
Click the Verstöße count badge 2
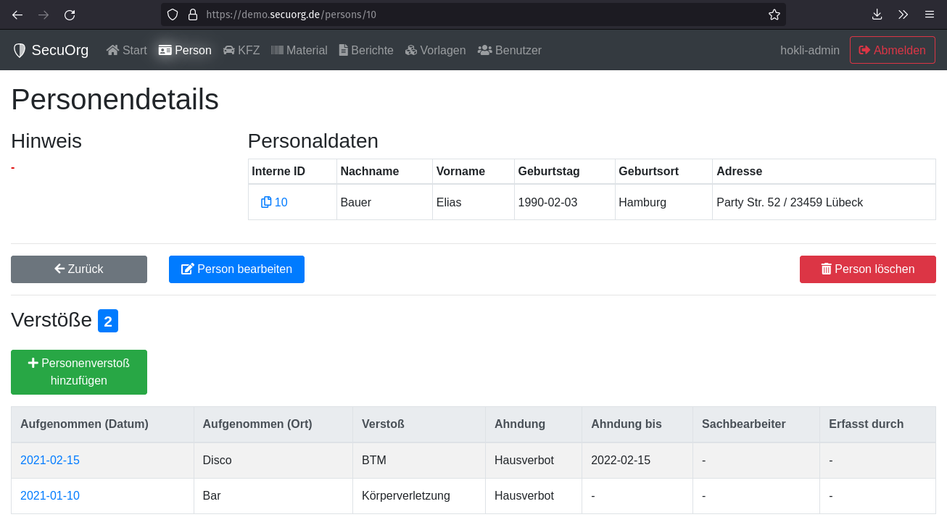click(x=108, y=321)
